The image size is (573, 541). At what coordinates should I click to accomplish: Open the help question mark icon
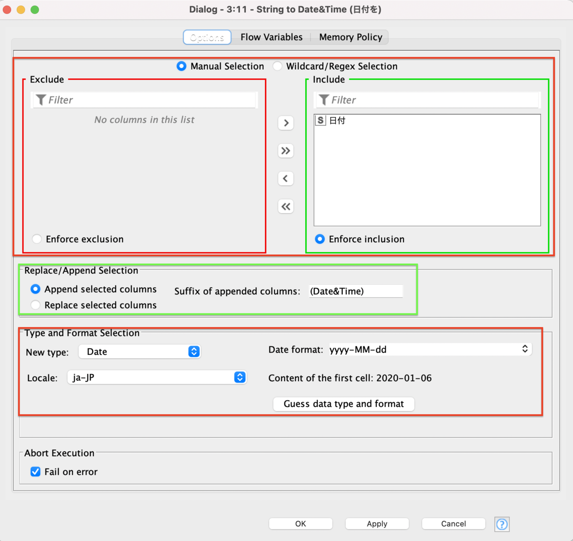[x=502, y=524]
